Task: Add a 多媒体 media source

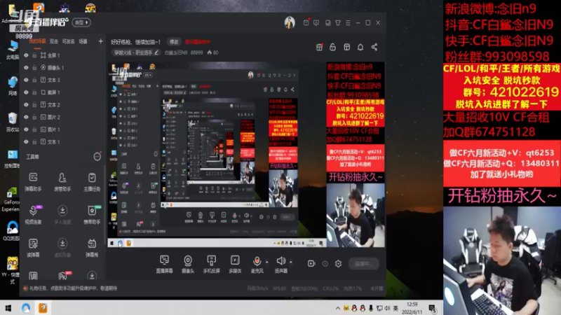Action: pyautogui.click(x=235, y=265)
